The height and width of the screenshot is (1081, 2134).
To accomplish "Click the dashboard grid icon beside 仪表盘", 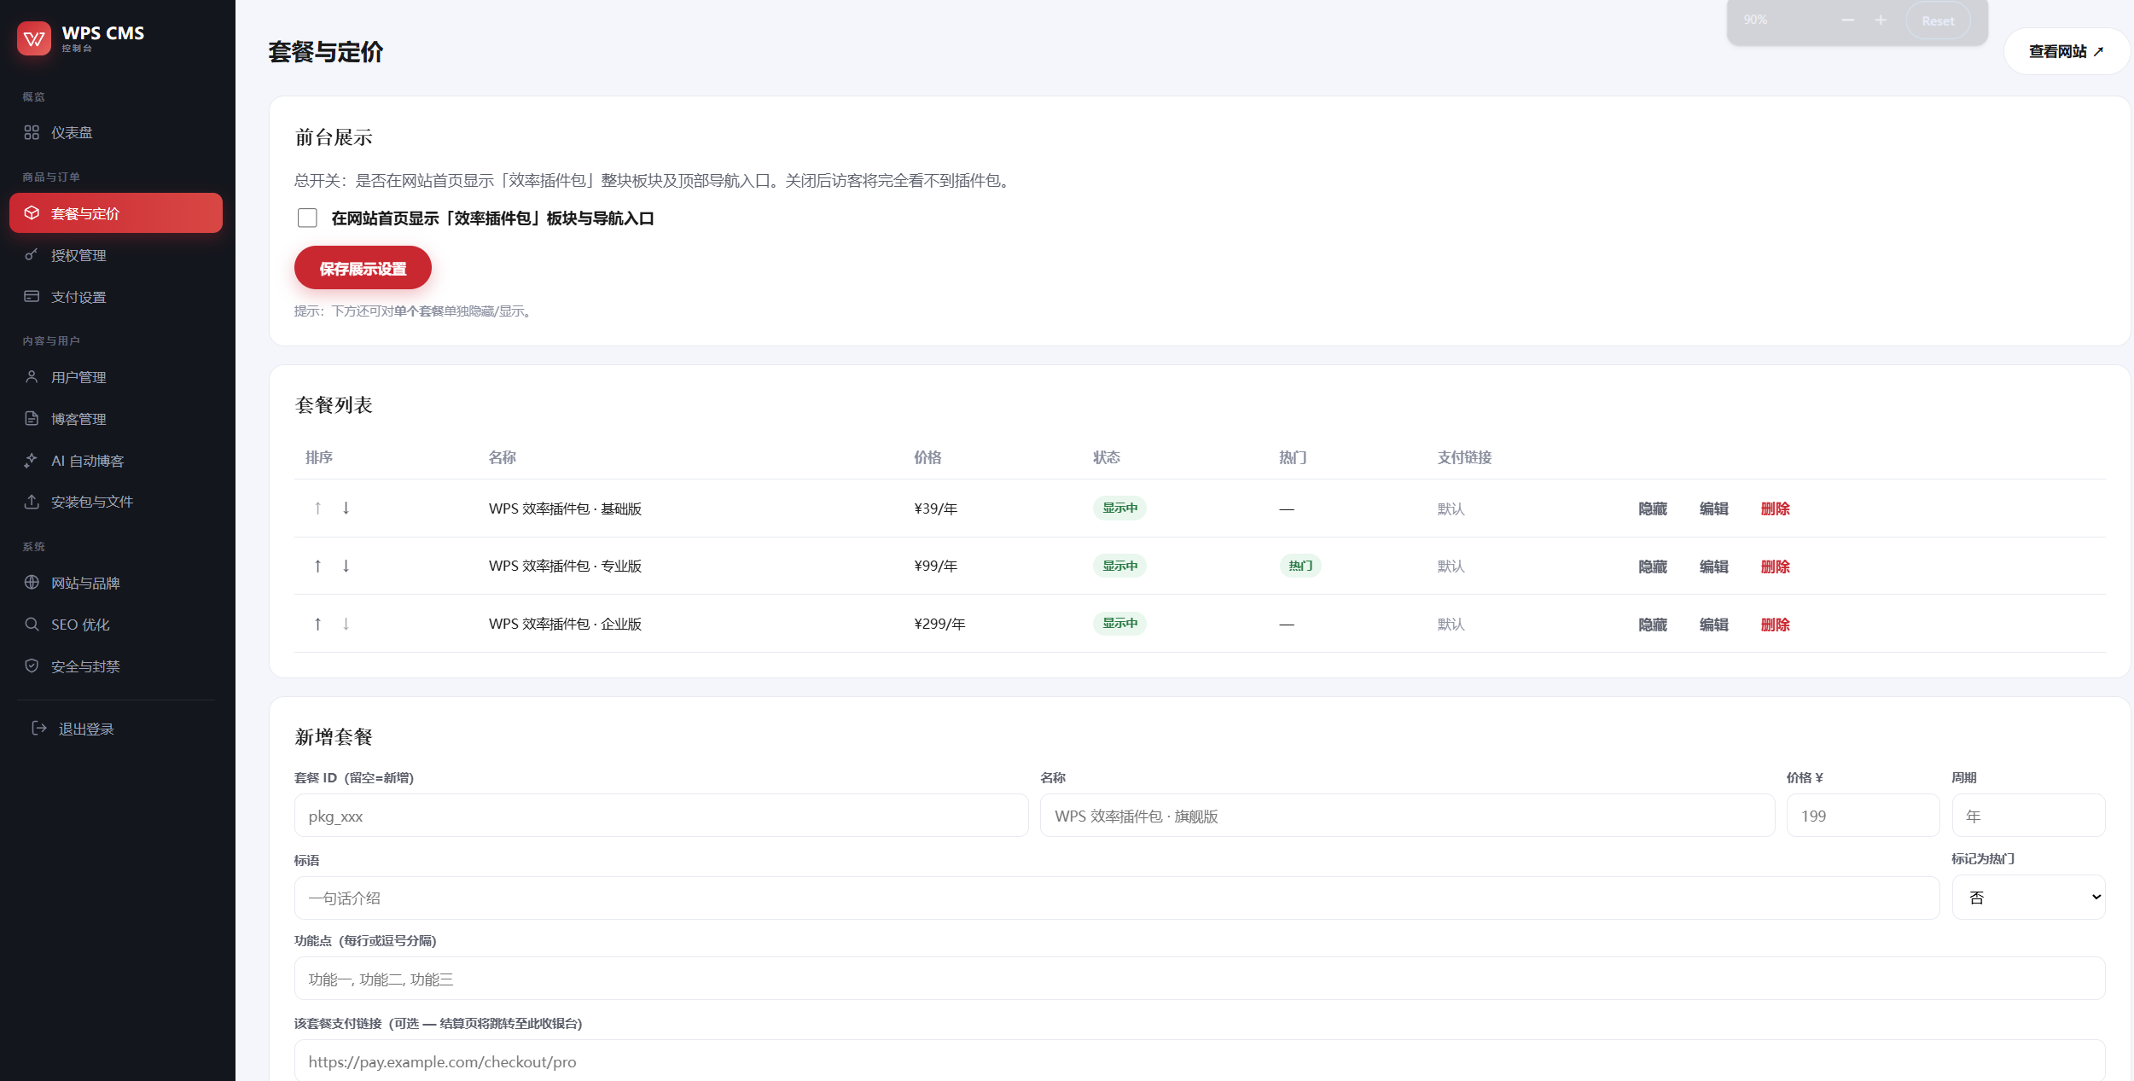I will coord(32,132).
